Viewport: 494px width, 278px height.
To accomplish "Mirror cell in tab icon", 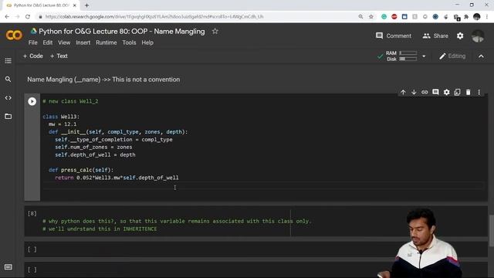I will pyautogui.click(x=457, y=92).
